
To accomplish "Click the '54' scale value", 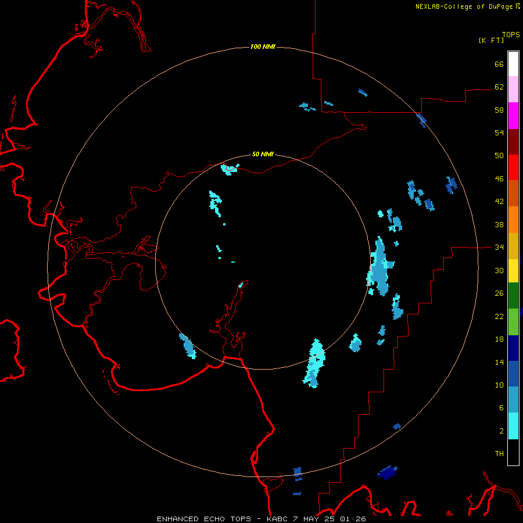I will point(499,132).
